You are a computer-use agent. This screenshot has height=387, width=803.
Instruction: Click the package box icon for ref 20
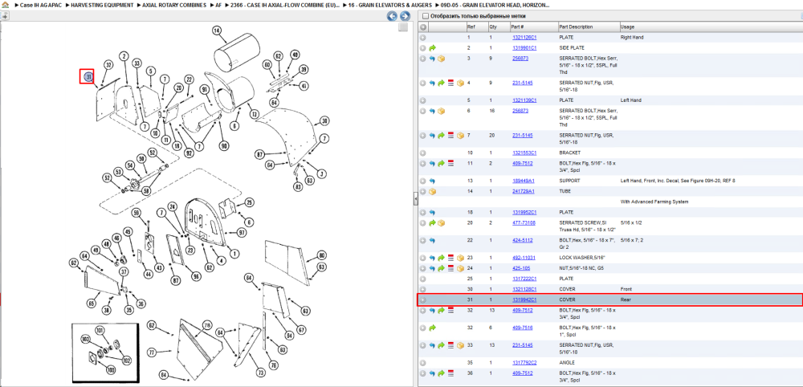click(441, 223)
